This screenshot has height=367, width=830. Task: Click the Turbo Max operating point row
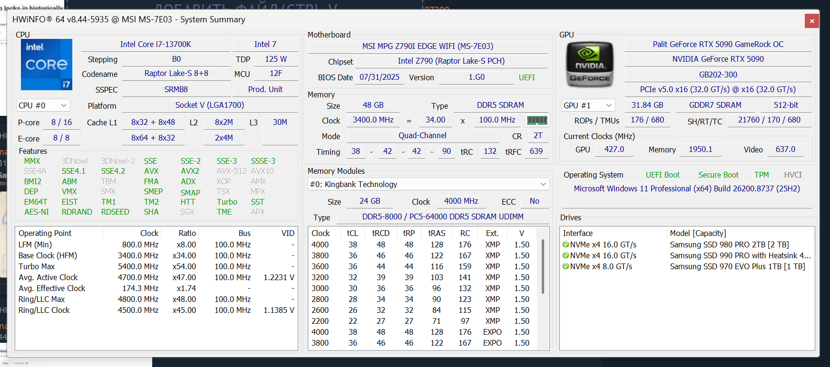point(156,267)
